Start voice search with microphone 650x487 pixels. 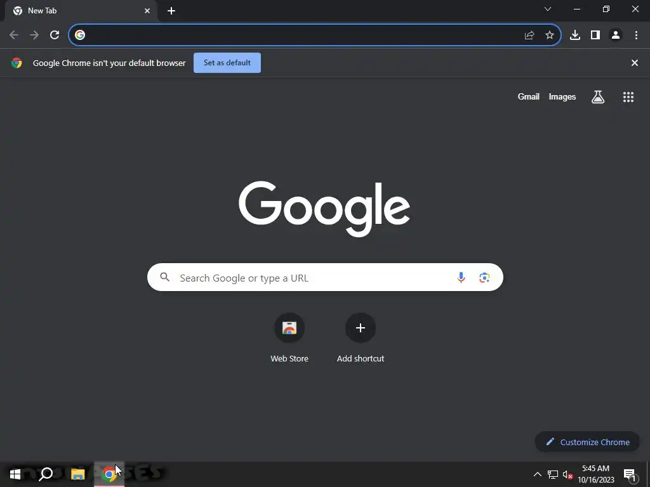pyautogui.click(x=461, y=278)
